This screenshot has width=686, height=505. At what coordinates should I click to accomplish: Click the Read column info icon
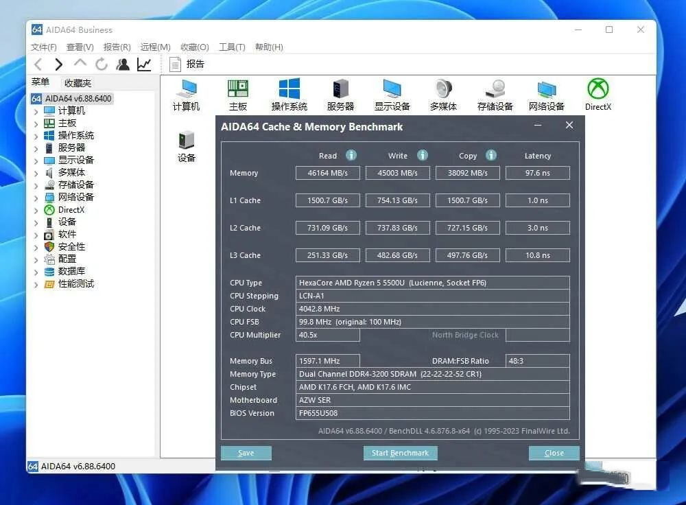click(351, 155)
